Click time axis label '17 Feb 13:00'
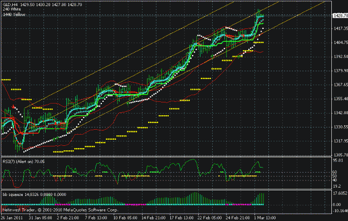The height and width of the screenshot is (221, 348). pyautogui.click(x=182, y=218)
